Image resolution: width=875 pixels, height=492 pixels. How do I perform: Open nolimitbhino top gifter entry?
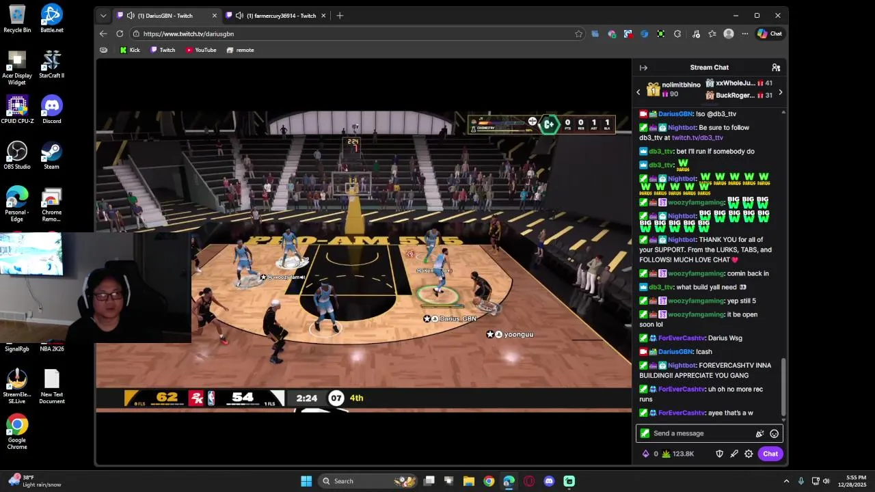674,90
